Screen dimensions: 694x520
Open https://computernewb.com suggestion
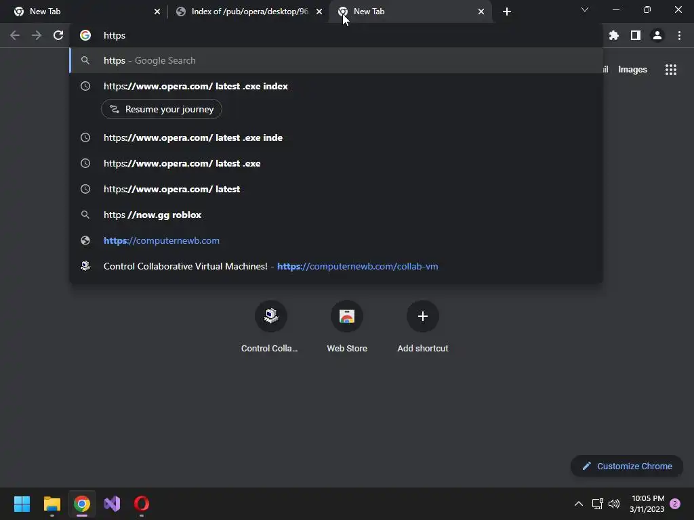point(336,240)
